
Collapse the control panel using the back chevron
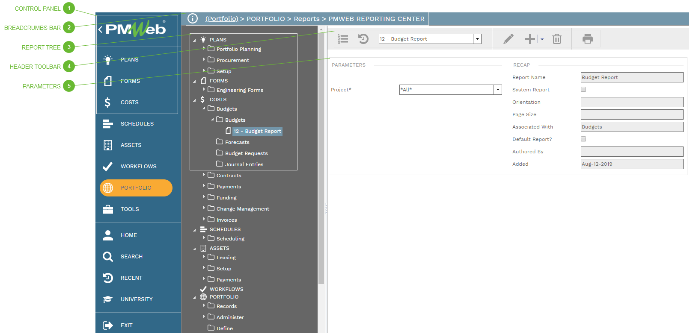coord(100,29)
